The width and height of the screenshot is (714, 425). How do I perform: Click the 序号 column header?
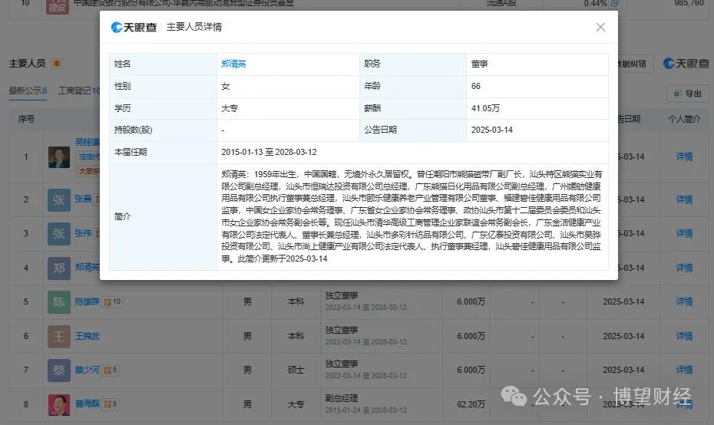(26, 119)
